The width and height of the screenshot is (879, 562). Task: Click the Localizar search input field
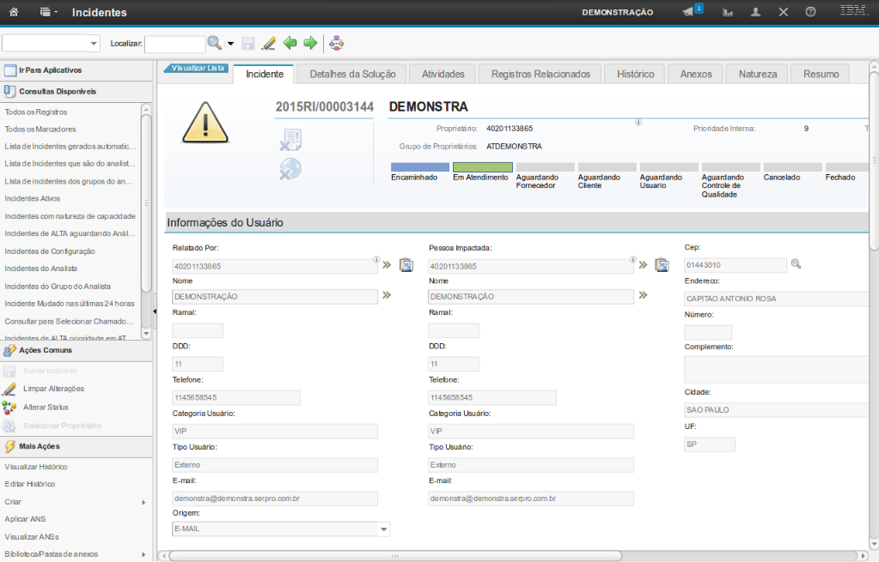(174, 43)
